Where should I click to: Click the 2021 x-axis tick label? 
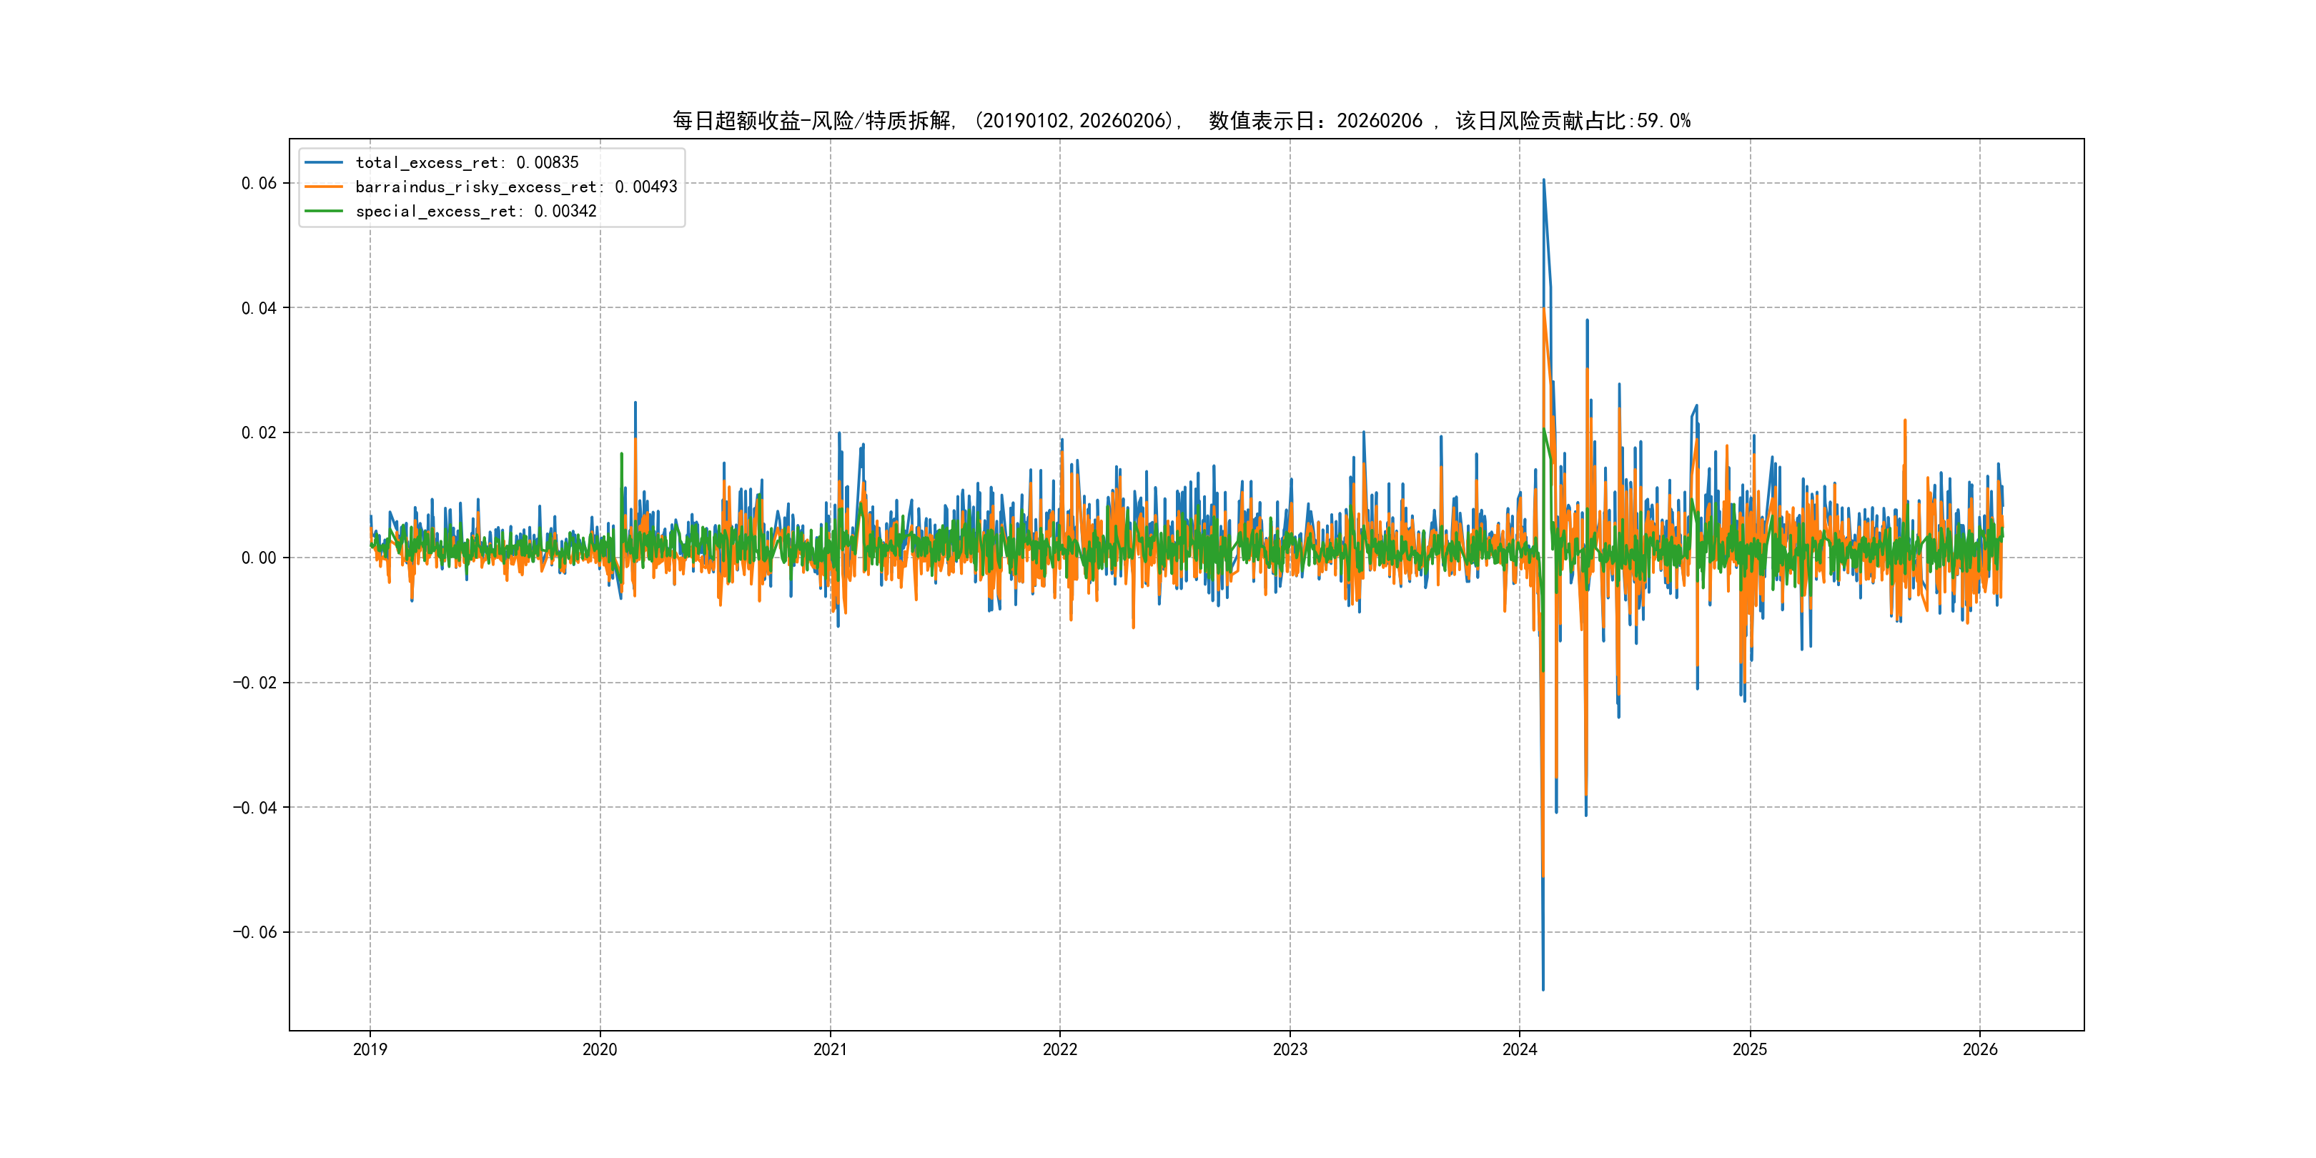pos(830,1049)
